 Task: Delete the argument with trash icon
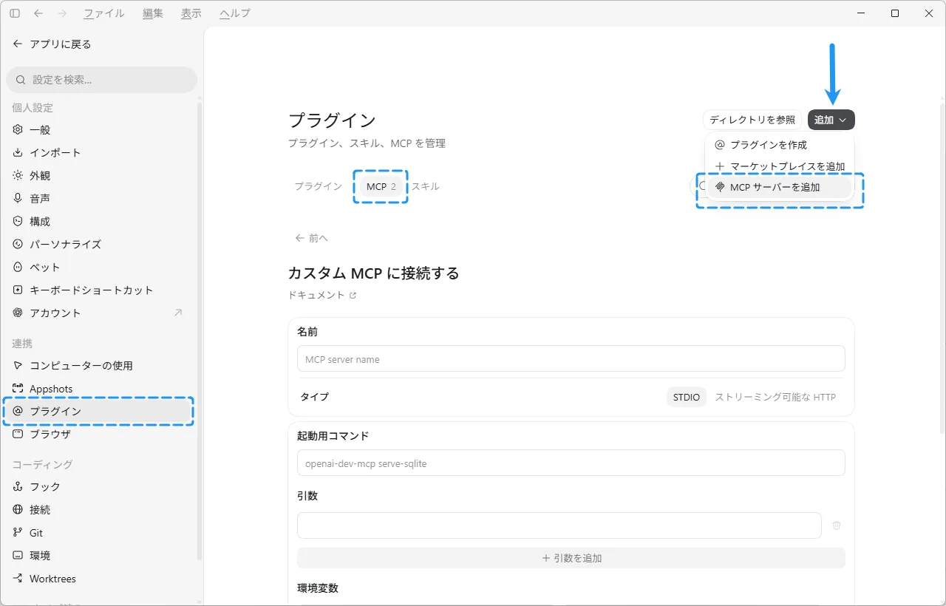point(837,525)
